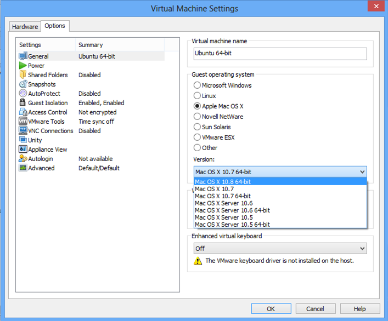Choose Linux guest operating system
This screenshot has width=388, height=321.
tap(197, 95)
